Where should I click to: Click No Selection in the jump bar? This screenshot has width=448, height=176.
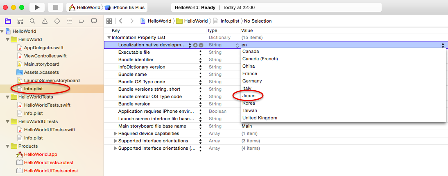[258, 21]
